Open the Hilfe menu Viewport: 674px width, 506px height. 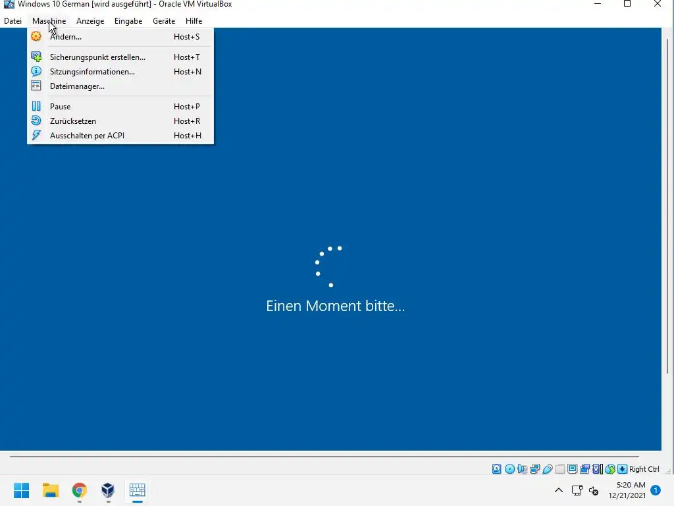pyautogui.click(x=194, y=20)
